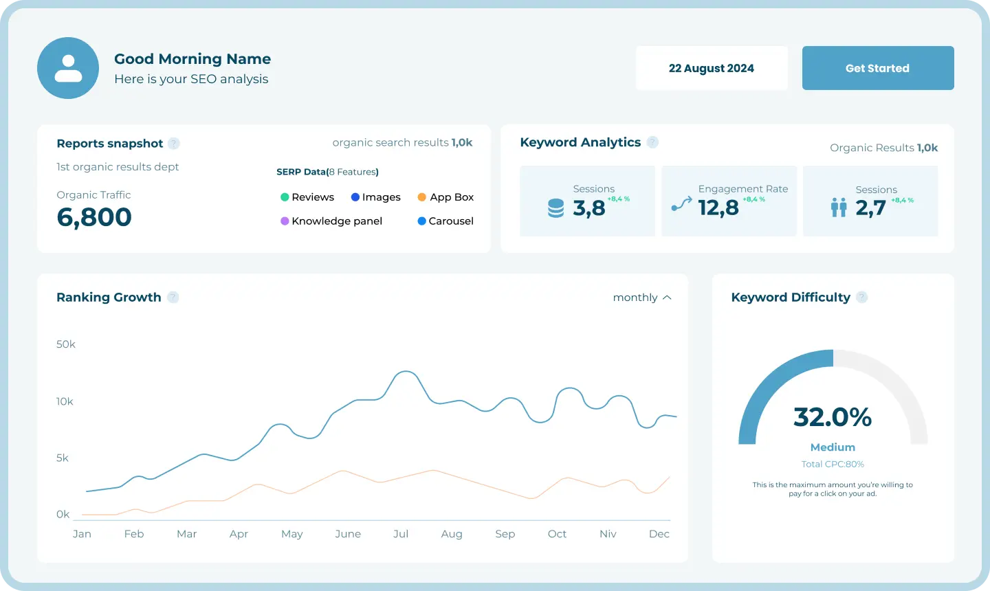The image size is (990, 591).
Task: Click the chevron beside monthly
Action: (x=666, y=298)
